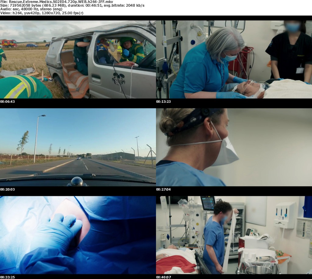Click the 00:33:25 timestamp label
The image size is (312, 279).
point(7,277)
